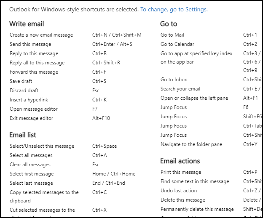263x218 pixels.
Task: Select the 'F7' shortcut value
Action: [95, 109]
